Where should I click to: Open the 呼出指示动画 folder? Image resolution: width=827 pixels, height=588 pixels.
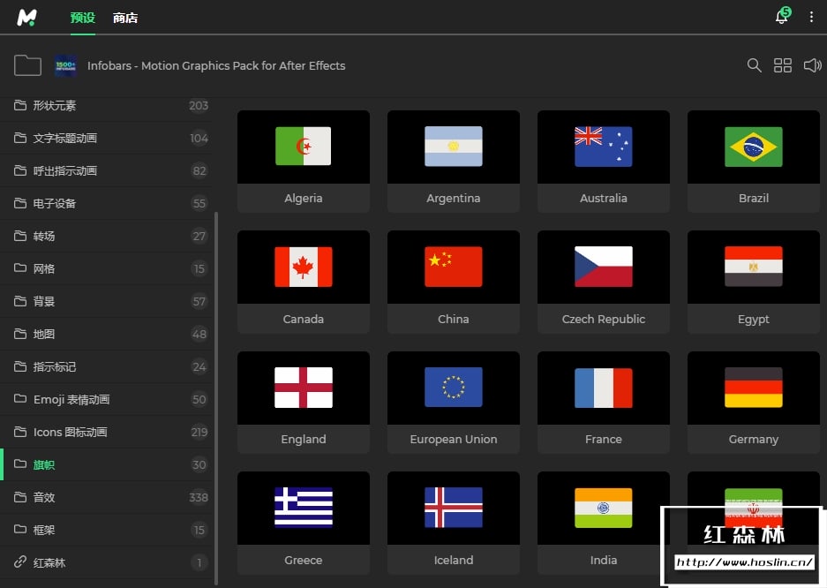coord(107,171)
